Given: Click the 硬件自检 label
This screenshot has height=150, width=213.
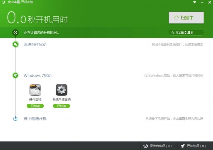Looking at the screenshot, I should point(35,100).
